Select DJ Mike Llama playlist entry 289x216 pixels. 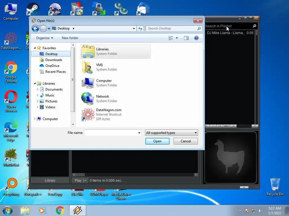coord(229,33)
